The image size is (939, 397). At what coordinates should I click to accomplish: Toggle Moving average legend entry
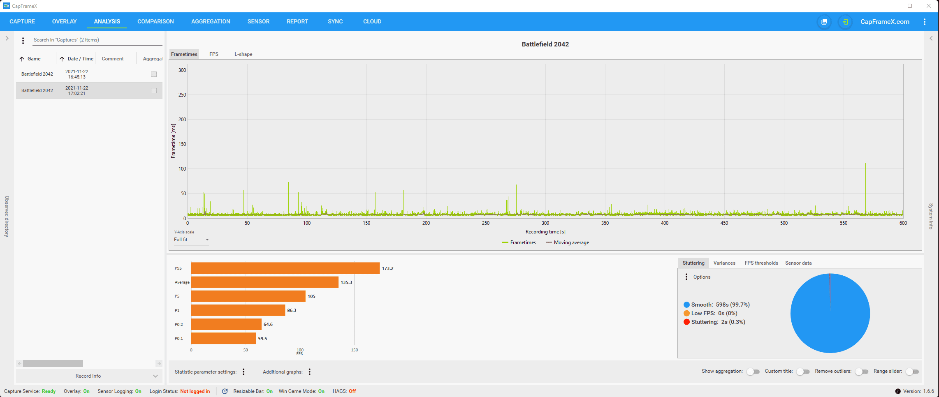[568, 242]
